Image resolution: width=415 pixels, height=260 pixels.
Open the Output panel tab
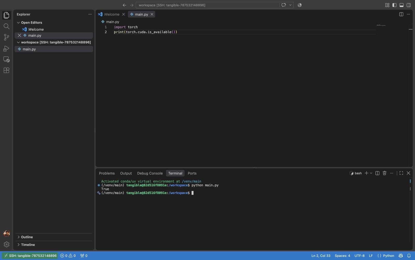[x=126, y=173]
